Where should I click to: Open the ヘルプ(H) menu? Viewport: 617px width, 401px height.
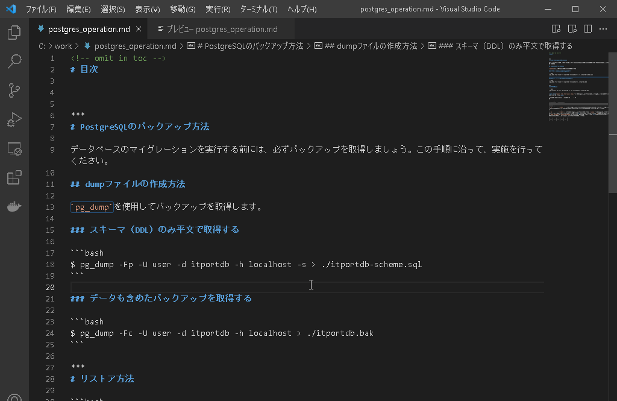coord(302,9)
